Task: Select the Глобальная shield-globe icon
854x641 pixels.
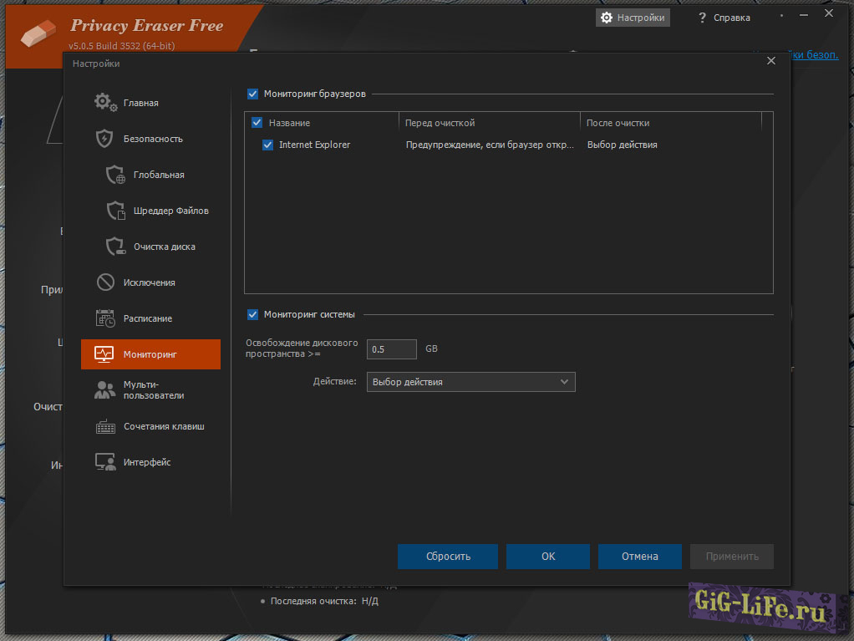Action: point(115,175)
